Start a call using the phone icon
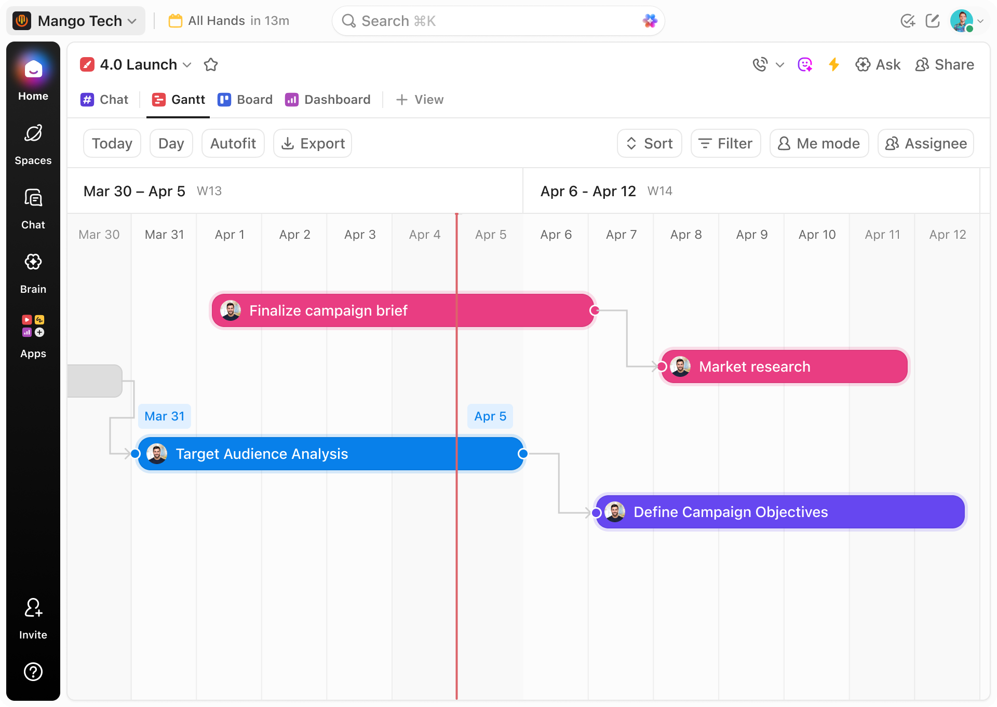This screenshot has width=997, height=707. (x=760, y=64)
